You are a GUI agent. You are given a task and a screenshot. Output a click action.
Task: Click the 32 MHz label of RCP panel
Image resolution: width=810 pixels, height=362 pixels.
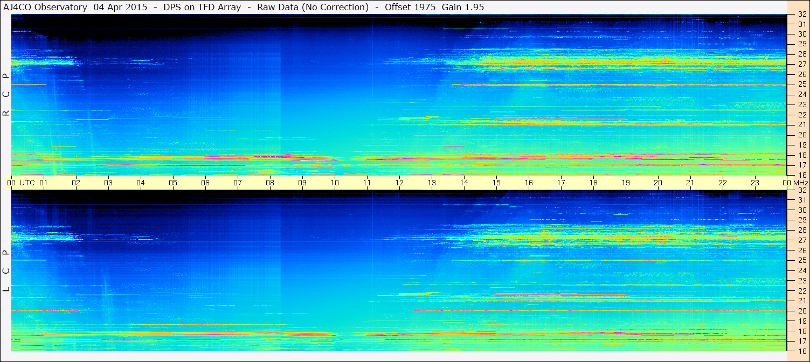801,15
